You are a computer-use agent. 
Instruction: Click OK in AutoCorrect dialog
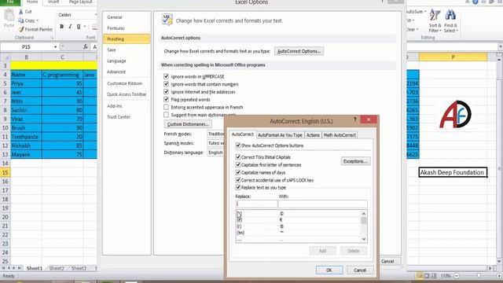pos(329,270)
